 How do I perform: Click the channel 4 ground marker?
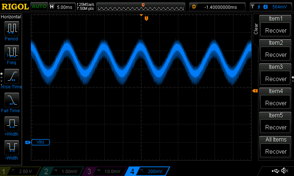point(28,142)
